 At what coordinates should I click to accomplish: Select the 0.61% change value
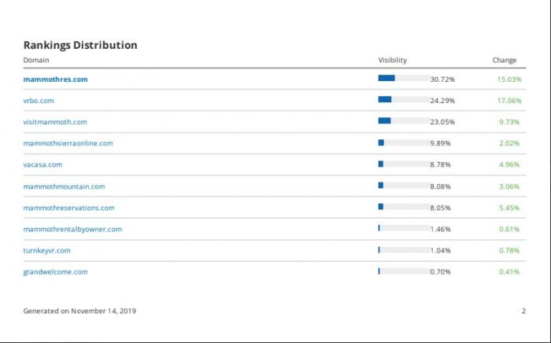(509, 229)
